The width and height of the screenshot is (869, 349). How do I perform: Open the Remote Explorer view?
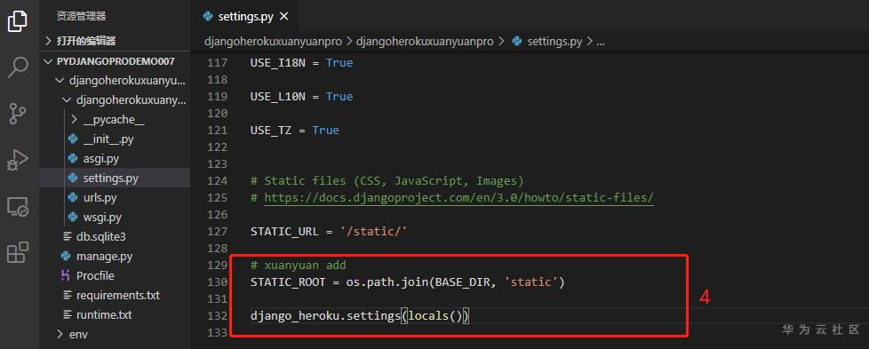[17, 207]
